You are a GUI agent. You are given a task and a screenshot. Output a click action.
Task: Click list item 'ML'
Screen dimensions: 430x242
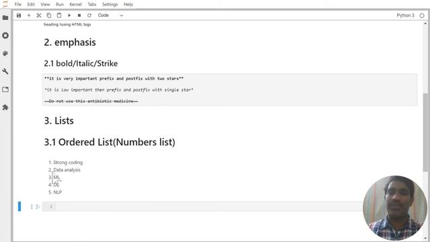click(56, 177)
